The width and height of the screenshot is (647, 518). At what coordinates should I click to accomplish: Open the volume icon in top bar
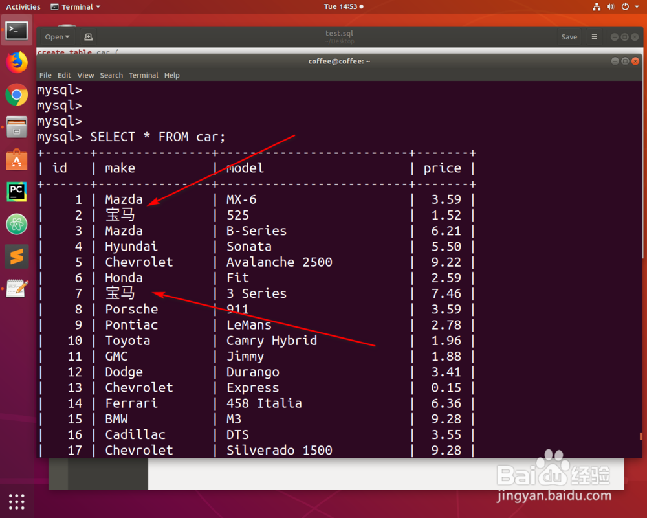(610, 6)
